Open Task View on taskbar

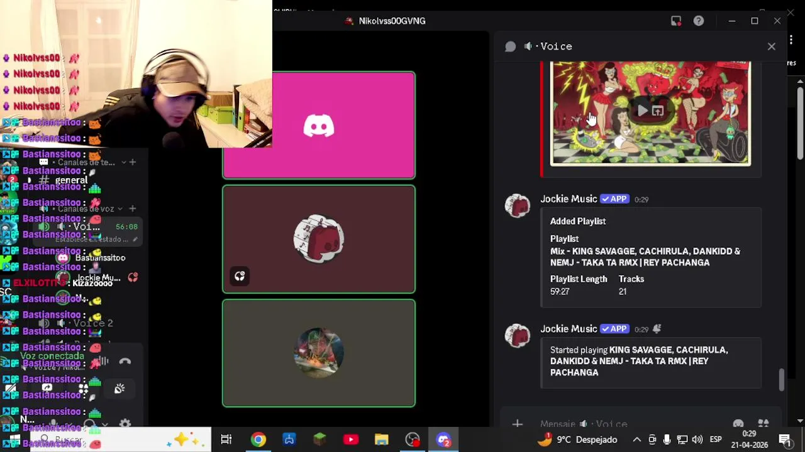tap(226, 439)
